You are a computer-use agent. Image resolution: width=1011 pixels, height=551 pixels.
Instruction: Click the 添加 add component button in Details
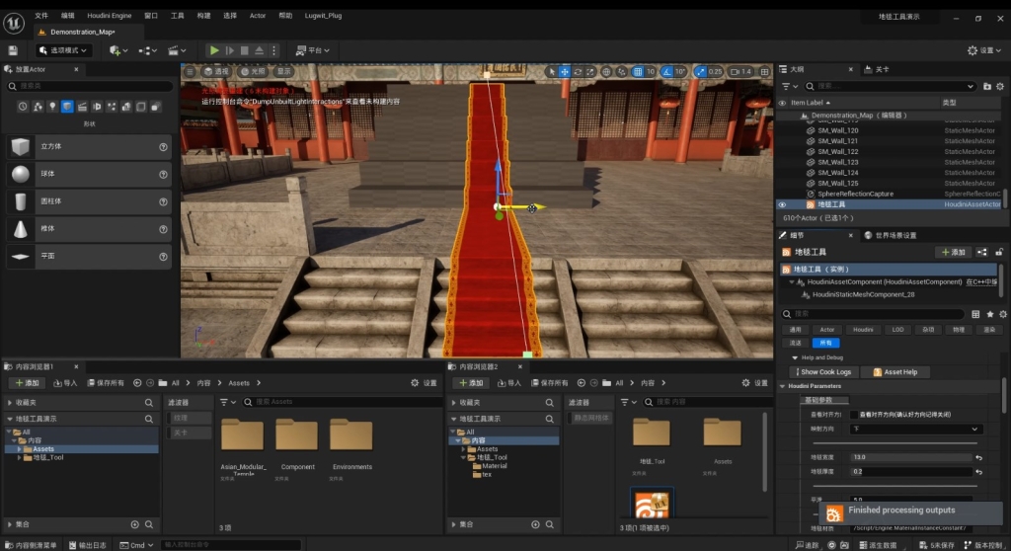point(953,252)
